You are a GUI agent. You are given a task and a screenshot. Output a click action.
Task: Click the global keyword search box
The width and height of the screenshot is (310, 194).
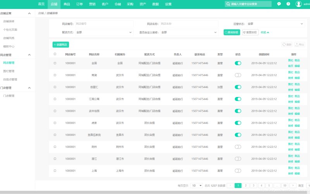tap(248, 4)
